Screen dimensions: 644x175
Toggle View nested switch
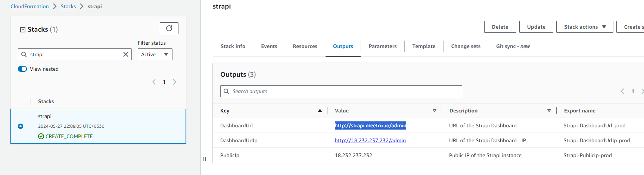pyautogui.click(x=22, y=69)
